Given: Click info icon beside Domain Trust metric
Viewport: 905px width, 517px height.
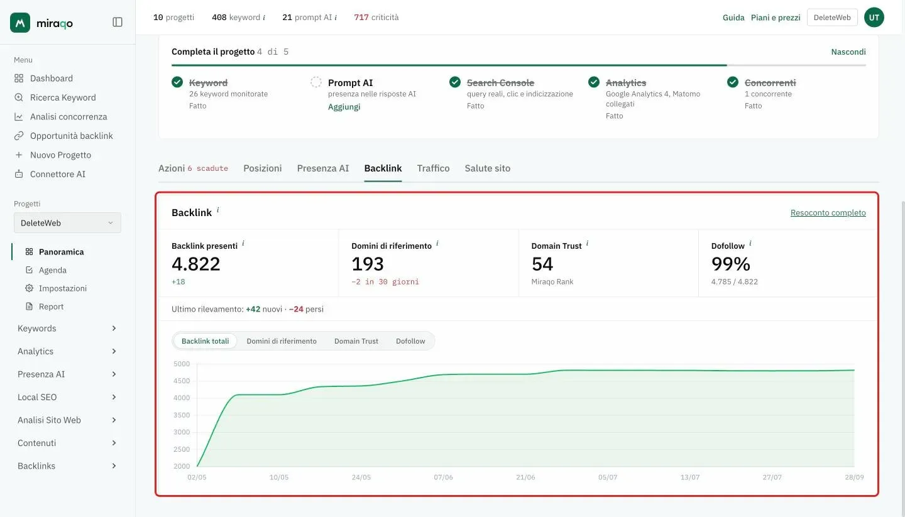Looking at the screenshot, I should click(x=588, y=243).
